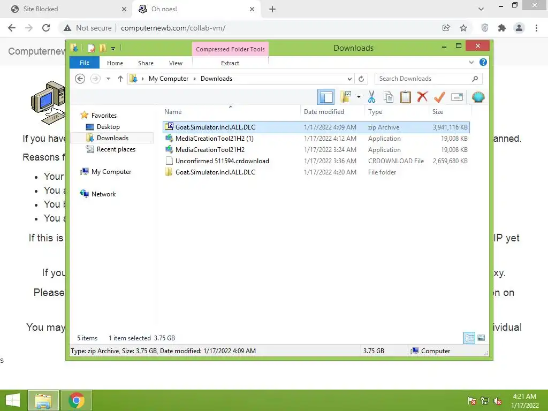548x411 pixels.
Task: Select My Computer in the navigation pane
Action: point(111,172)
